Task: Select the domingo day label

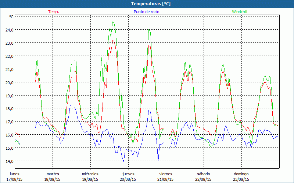Action: [x=241, y=174]
